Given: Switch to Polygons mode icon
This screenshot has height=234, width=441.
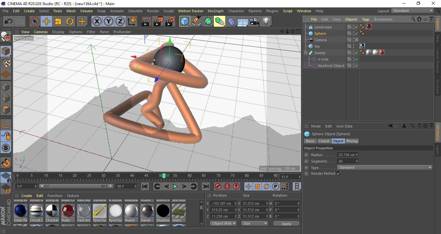Looking at the screenshot, I should [6, 110].
